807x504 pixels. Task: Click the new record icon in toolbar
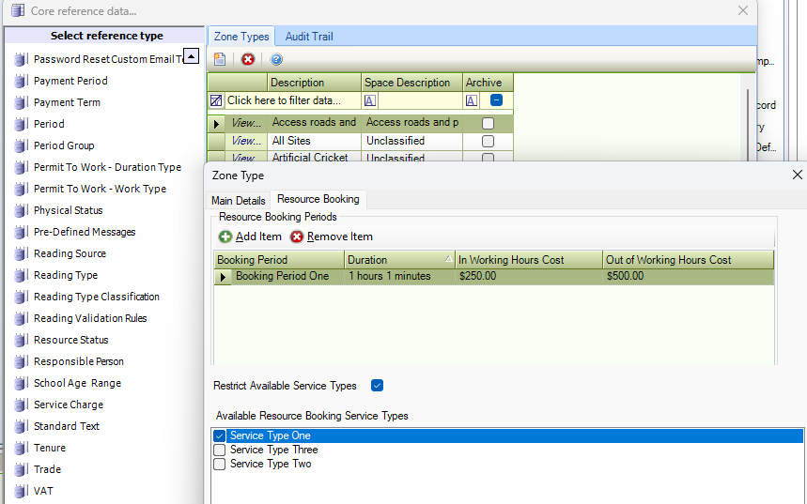220,59
